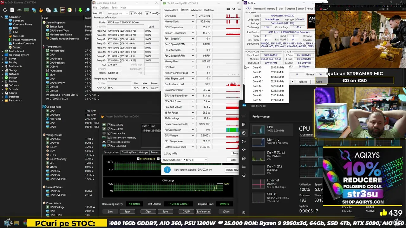Open the AIDA64 Report page icon
This screenshot has width=406, height=228.
coord(12,10)
